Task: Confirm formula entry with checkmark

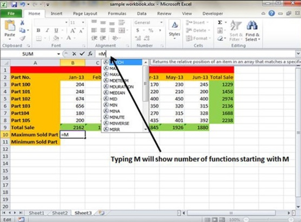Action: click(x=82, y=54)
